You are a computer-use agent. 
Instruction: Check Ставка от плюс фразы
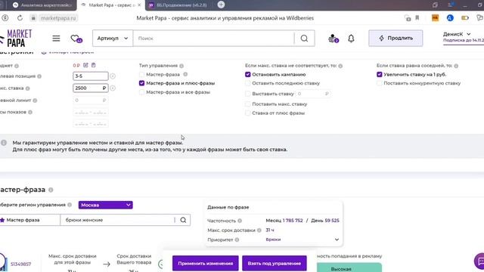[248, 113]
